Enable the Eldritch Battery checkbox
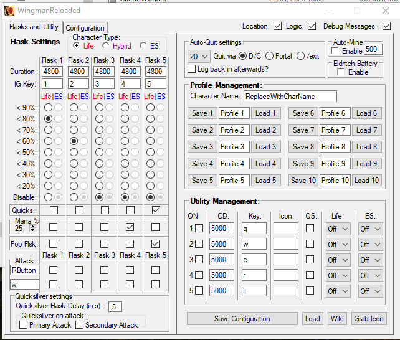Screen dimensions: 400x340 pos(341,72)
